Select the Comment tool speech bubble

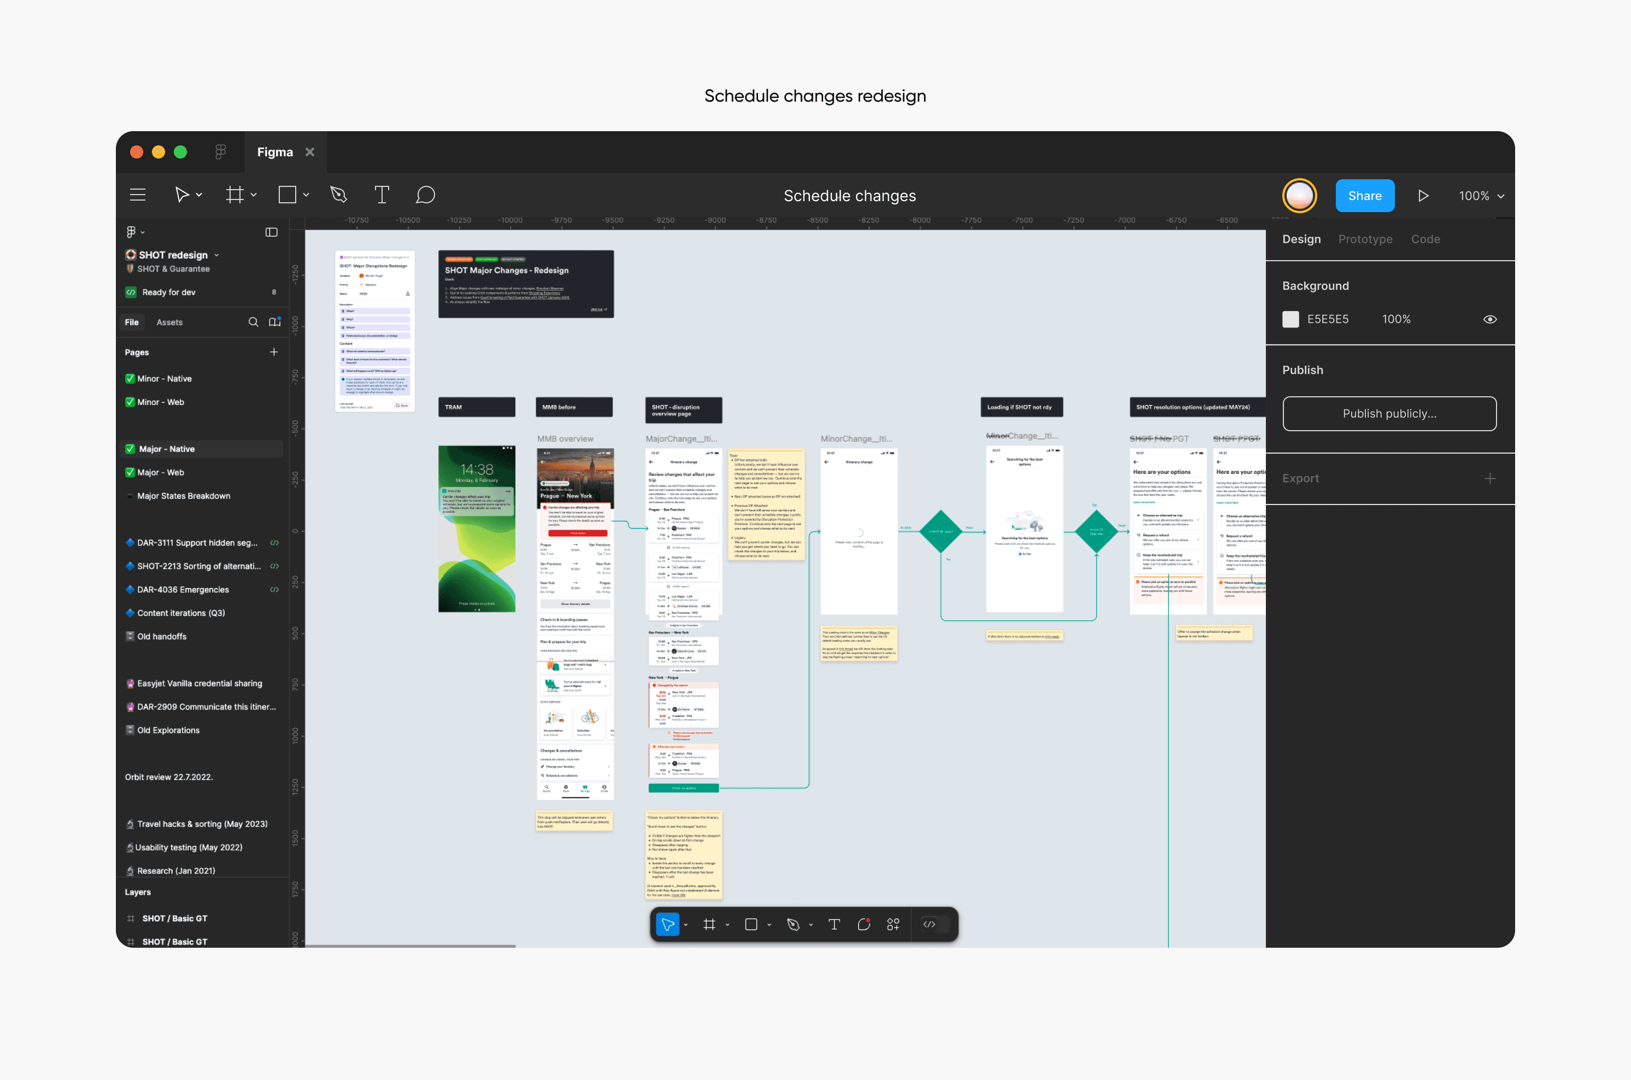pos(425,195)
